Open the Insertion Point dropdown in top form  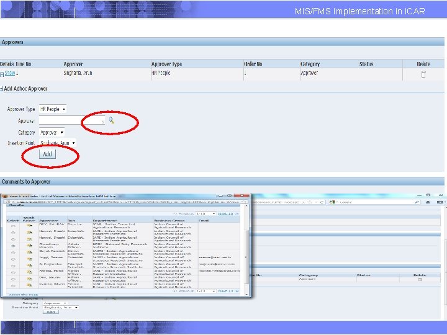point(58,143)
